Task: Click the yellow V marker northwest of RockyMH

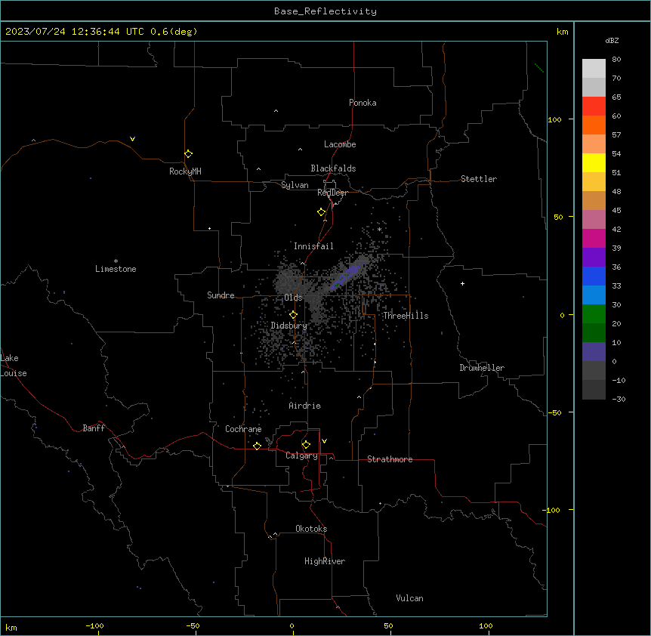Action: (132, 139)
